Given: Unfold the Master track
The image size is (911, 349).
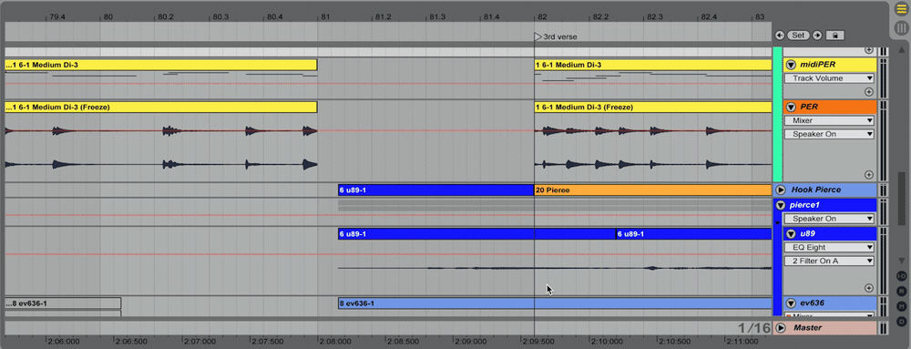Looking at the screenshot, I should 781,328.
